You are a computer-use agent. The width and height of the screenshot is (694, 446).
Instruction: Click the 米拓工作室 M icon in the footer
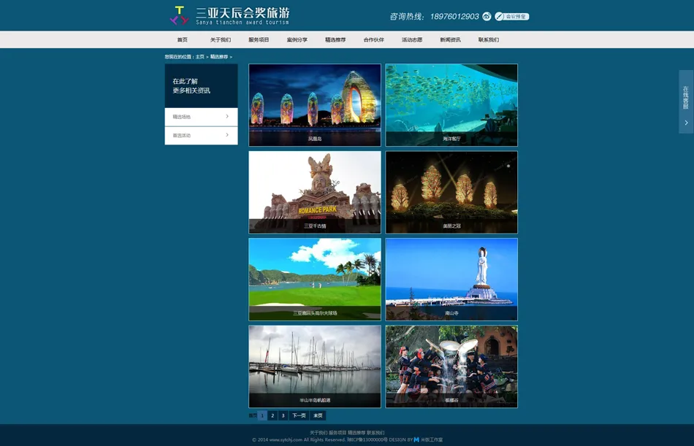tap(415, 440)
